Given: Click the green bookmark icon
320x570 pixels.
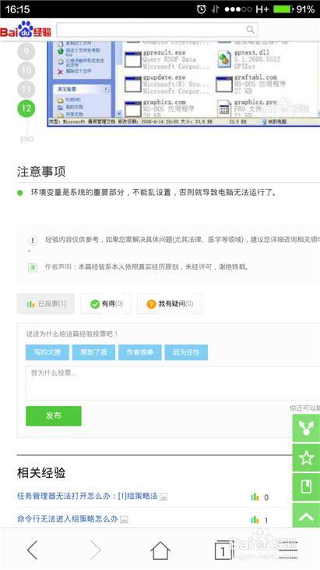Looking at the screenshot, I should (x=306, y=486).
